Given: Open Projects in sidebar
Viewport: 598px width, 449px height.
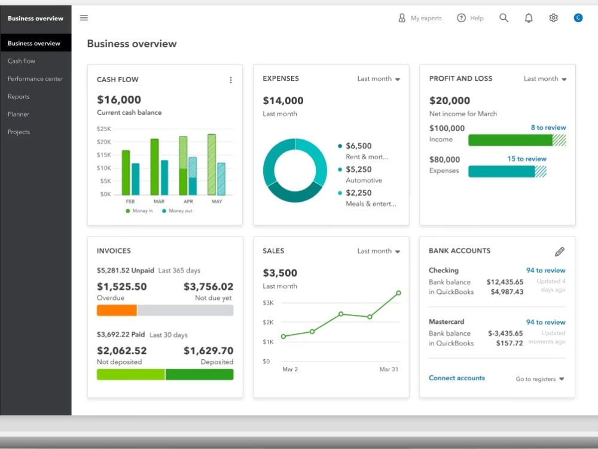Looking at the screenshot, I should pos(19,132).
